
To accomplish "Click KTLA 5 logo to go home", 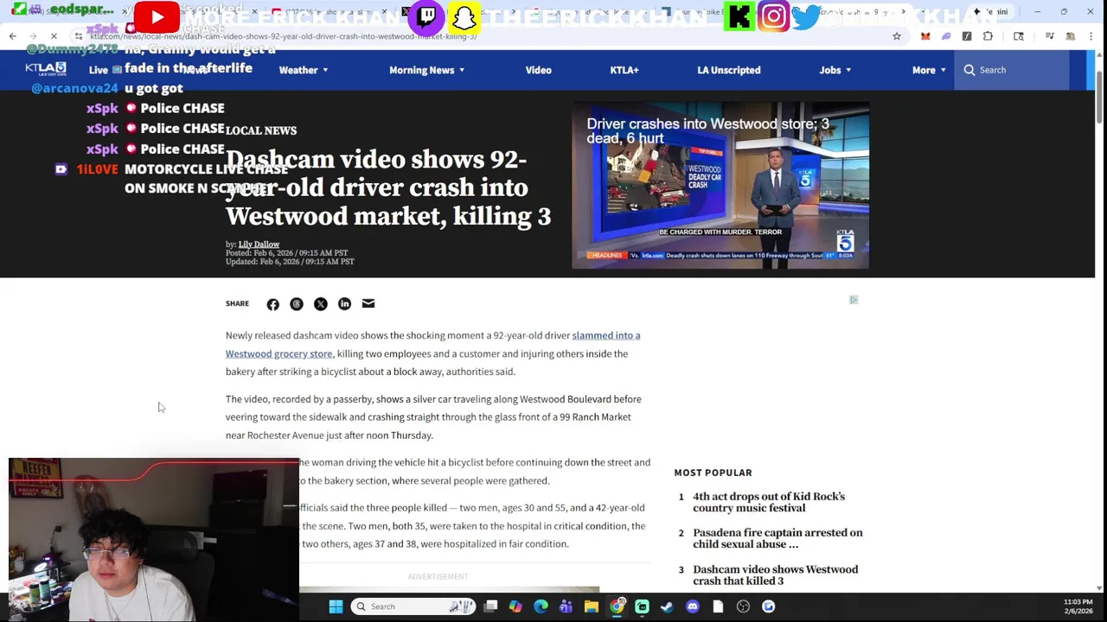I will click(46, 68).
